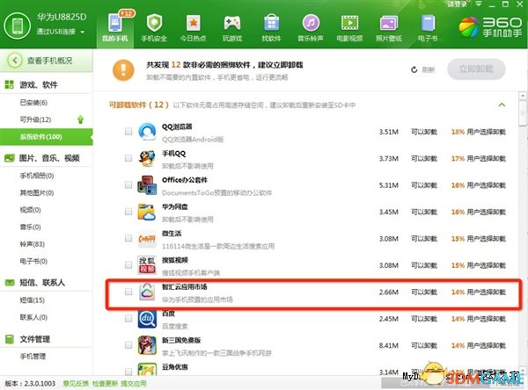Click the 华为网盘 cloud folder icon
The image size is (528, 390).
click(147, 212)
